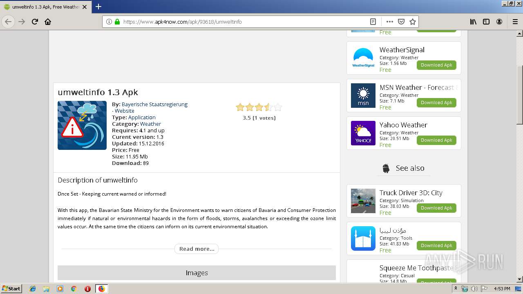
Task: Open Windows Explorer folder in taskbar
Action: pos(46,289)
